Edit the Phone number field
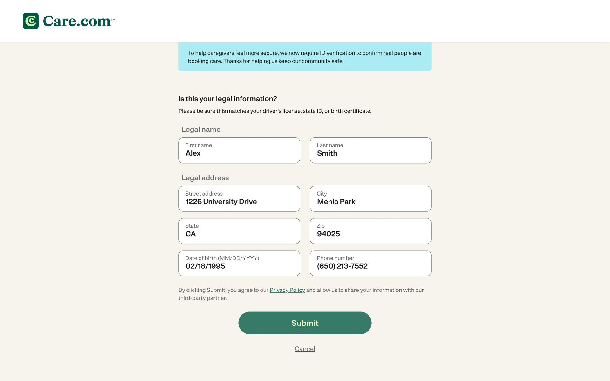Screen dimensions: 610x381 370,263
